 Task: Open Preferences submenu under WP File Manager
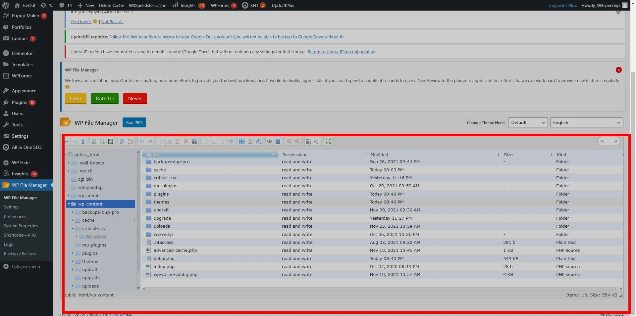point(15,216)
